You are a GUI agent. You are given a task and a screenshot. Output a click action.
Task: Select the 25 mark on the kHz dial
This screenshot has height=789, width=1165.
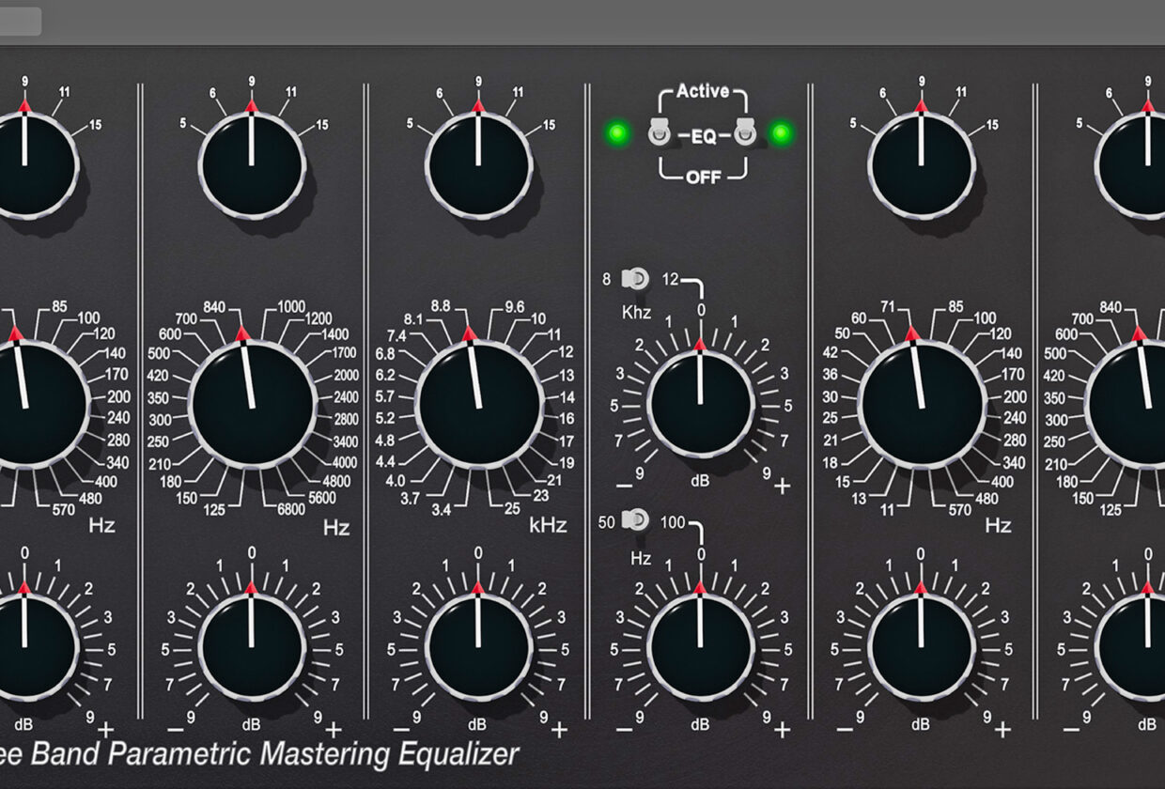click(x=511, y=509)
